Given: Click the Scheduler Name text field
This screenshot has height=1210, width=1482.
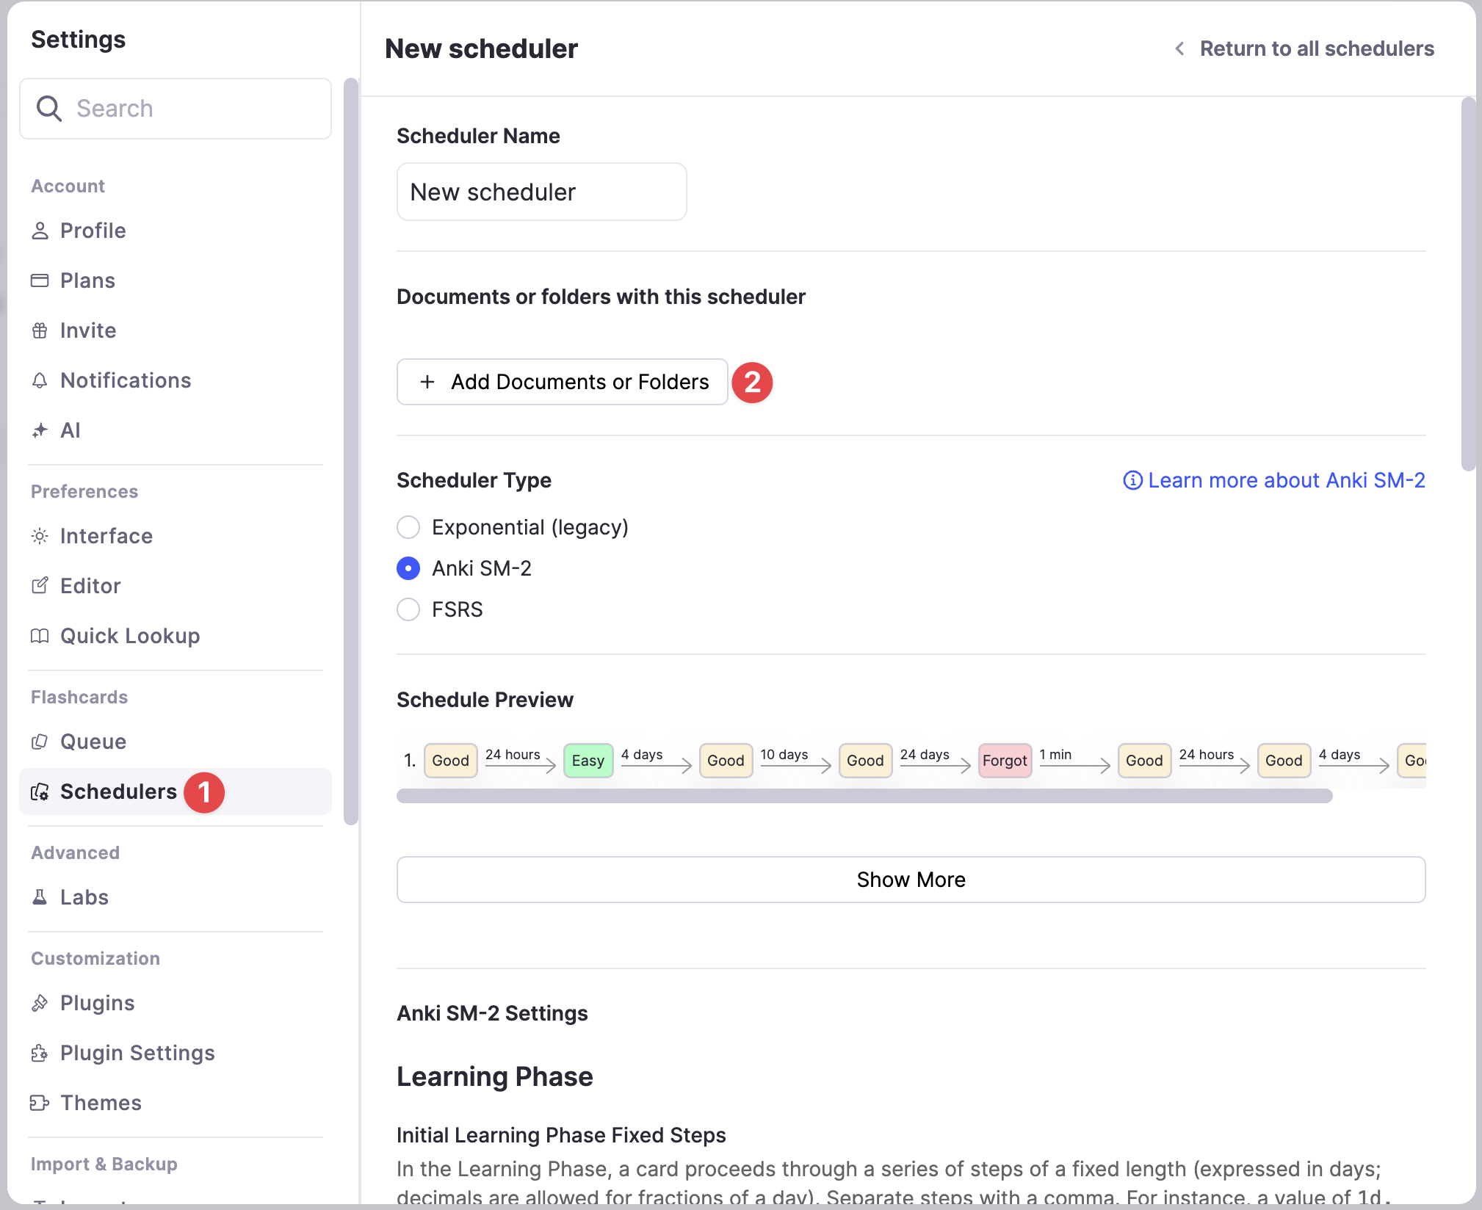Looking at the screenshot, I should click(541, 192).
